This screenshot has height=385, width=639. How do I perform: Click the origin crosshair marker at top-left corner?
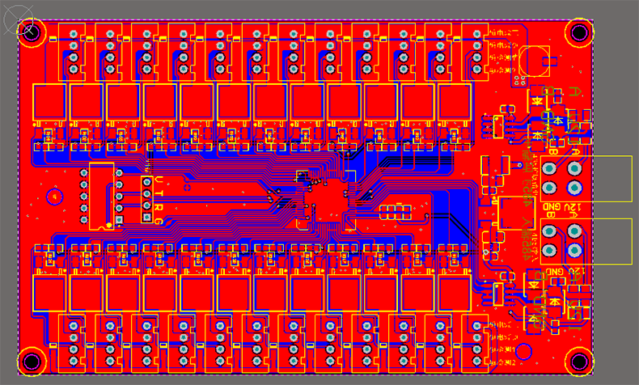pos(30,31)
